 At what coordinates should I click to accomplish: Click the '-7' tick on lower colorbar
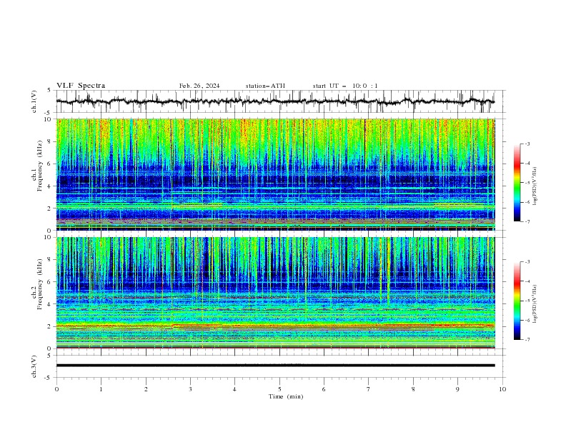point(527,339)
